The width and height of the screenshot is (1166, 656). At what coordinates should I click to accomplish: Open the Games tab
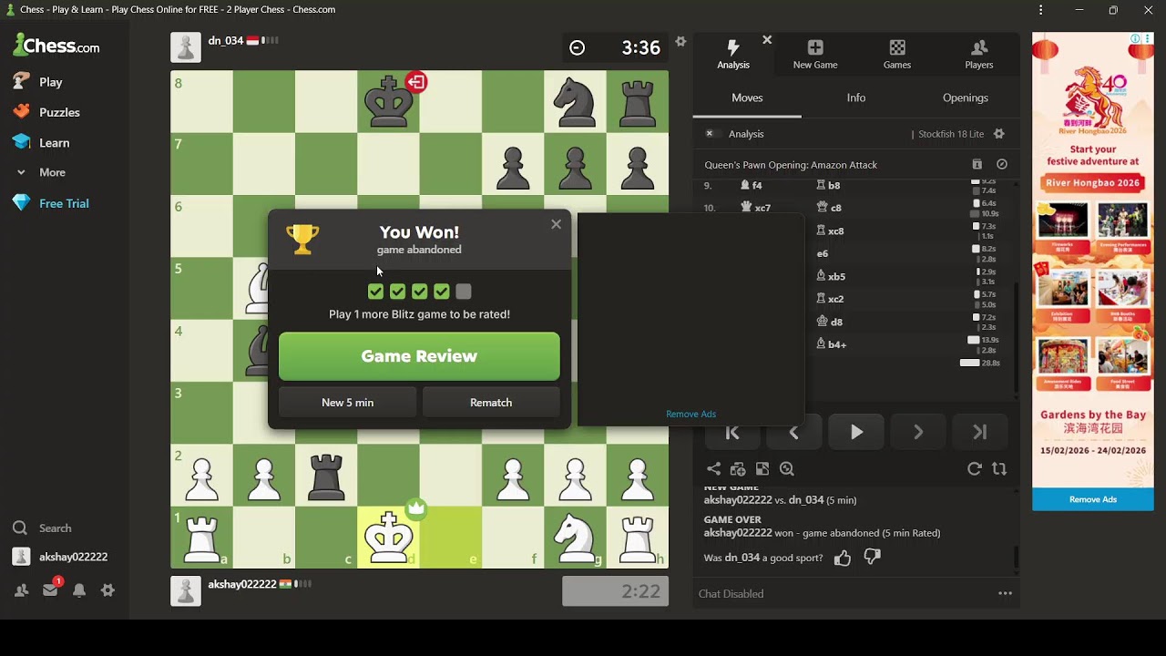coord(897,55)
